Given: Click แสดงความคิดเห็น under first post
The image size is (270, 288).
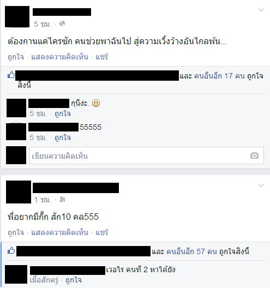Looking at the screenshot, I should 59,57.
